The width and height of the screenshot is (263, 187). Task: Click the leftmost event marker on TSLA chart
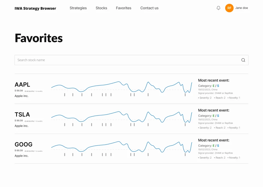65,125
